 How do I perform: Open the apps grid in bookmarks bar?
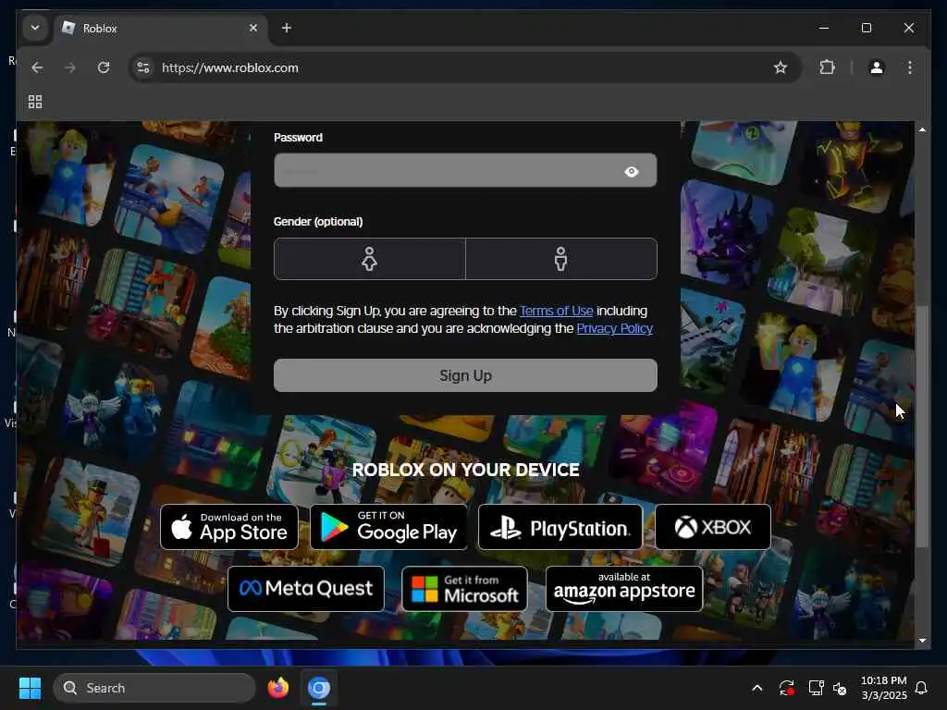(35, 102)
